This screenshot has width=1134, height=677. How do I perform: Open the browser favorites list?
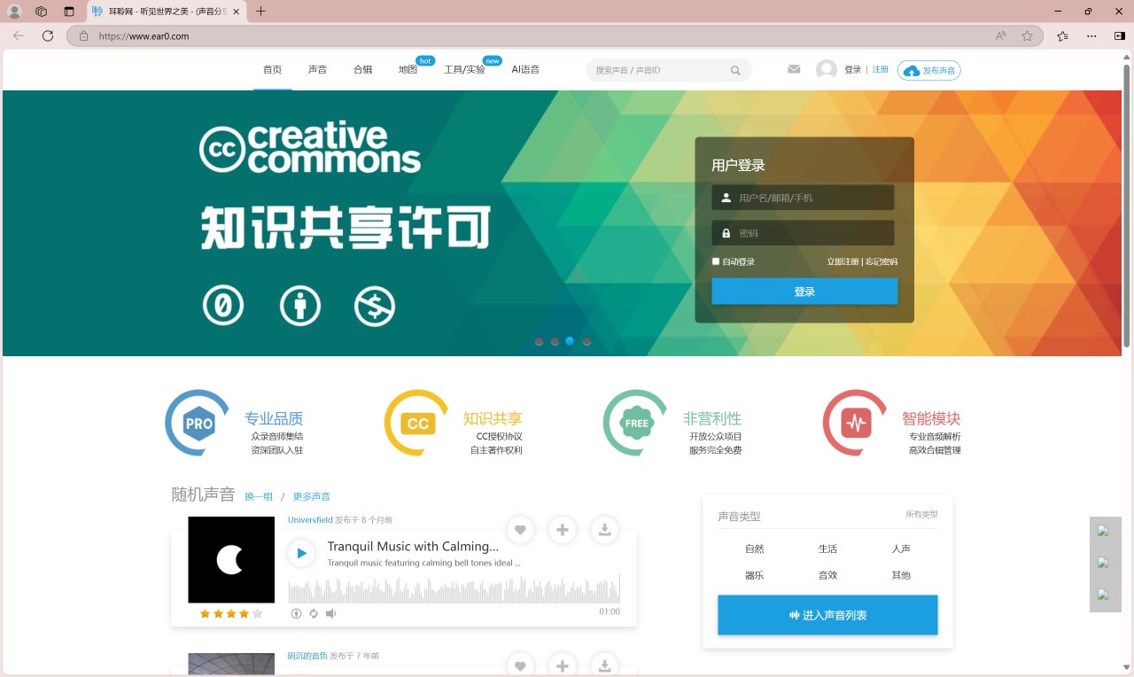click(x=1062, y=36)
